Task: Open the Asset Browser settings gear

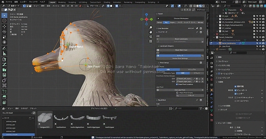Action: tap(206, 109)
